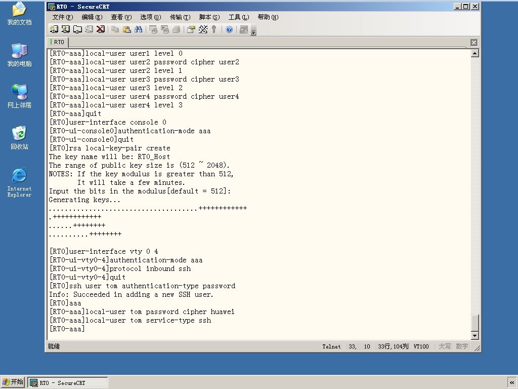Click the terminal scrollbar thumb
Screen dimensions: 518x389
(x=474, y=323)
